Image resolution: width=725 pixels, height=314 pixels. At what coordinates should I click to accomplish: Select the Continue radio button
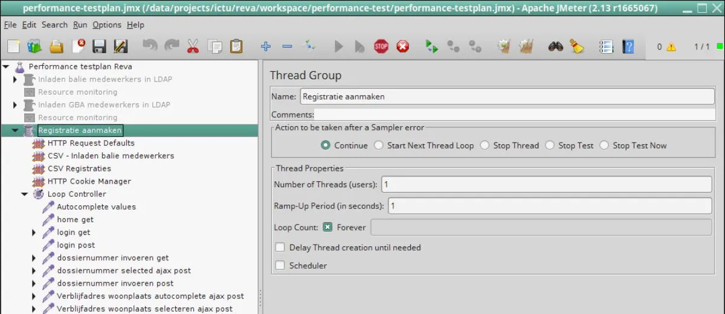click(x=326, y=145)
